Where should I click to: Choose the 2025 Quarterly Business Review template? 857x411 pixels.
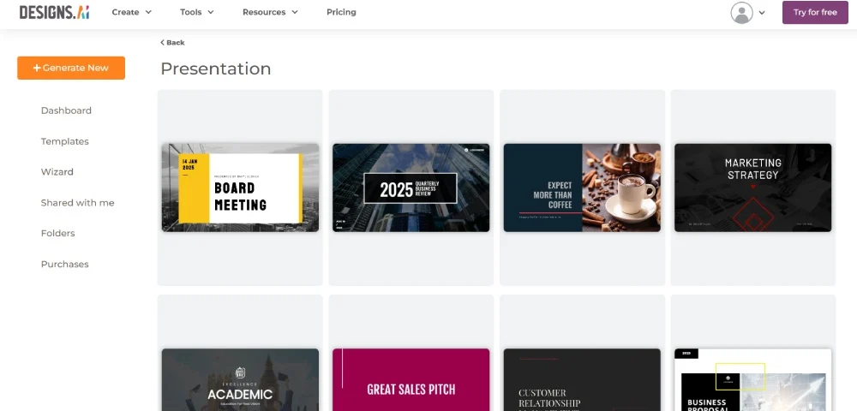[411, 188]
